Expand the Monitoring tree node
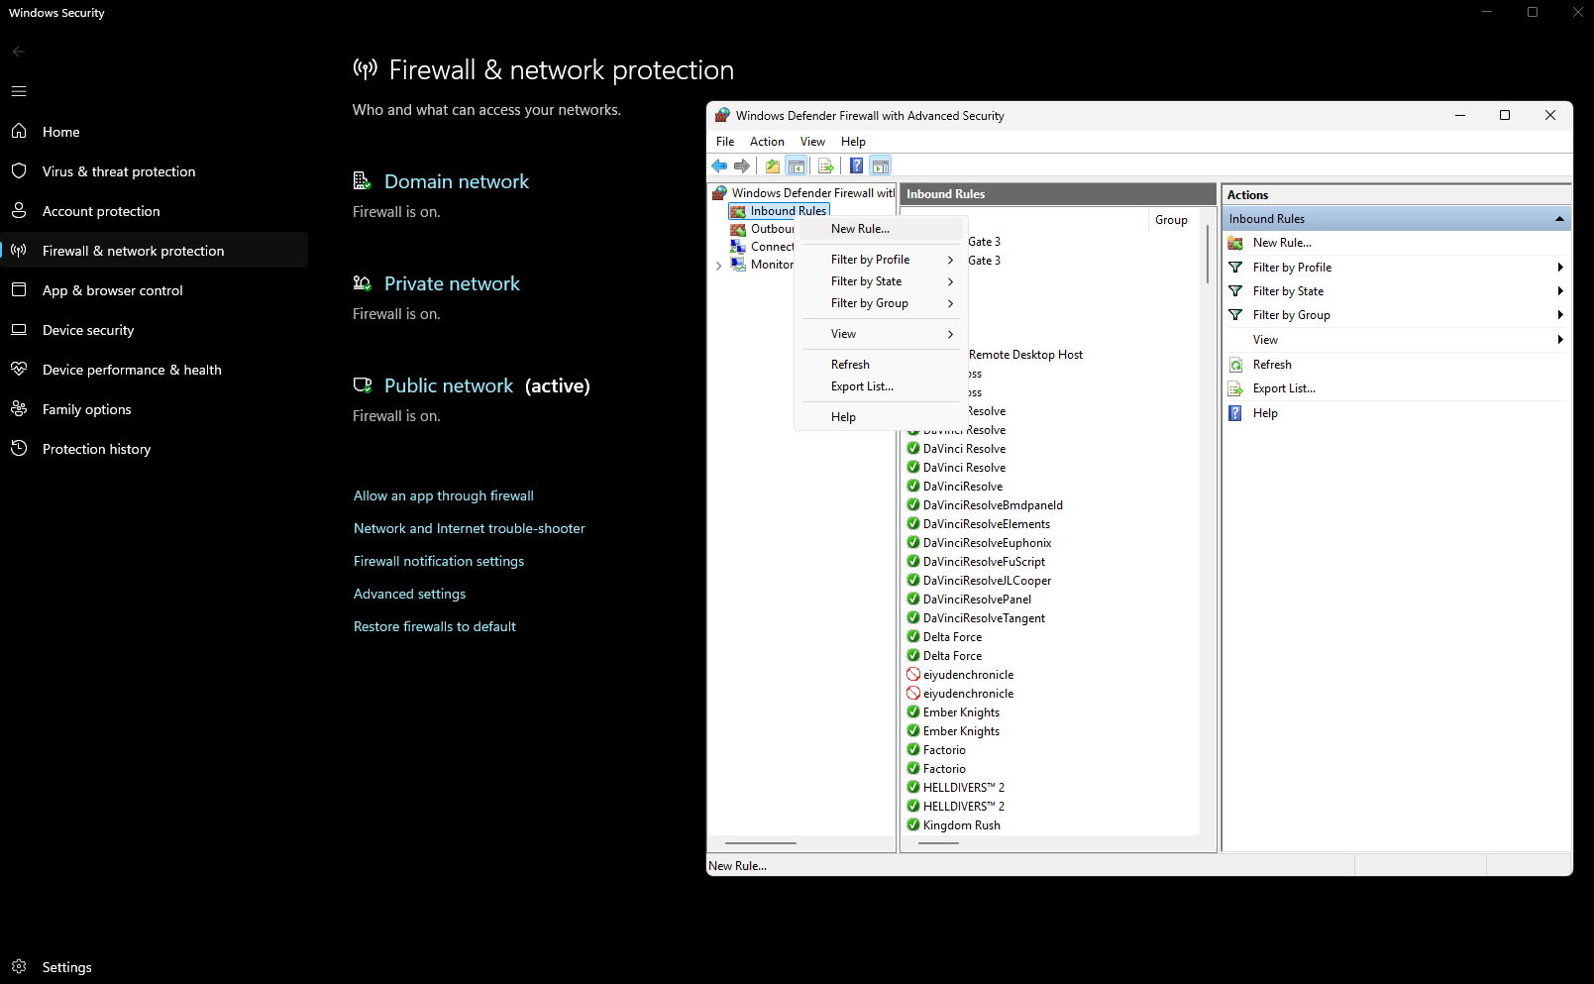The image size is (1594, 984). tap(718, 266)
